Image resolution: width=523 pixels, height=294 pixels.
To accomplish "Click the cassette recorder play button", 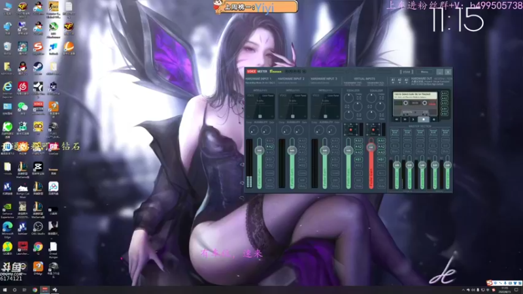I will 414,120.
